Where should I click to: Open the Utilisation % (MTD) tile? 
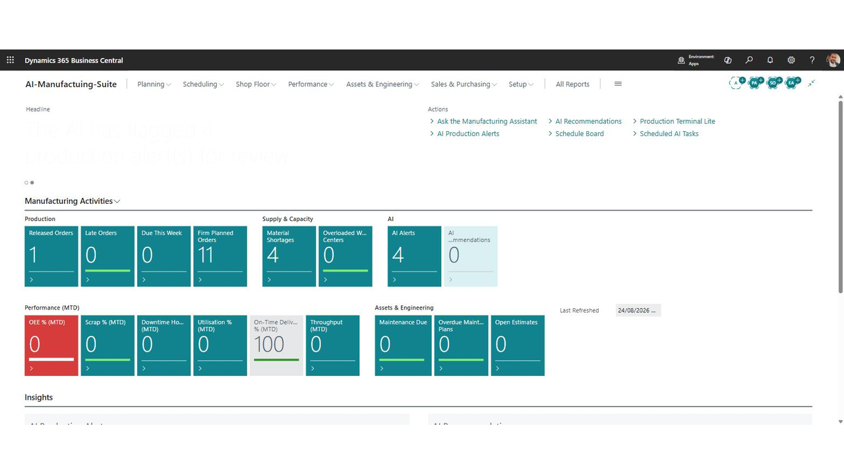point(220,346)
